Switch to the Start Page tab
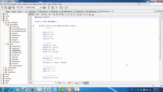 32,11
